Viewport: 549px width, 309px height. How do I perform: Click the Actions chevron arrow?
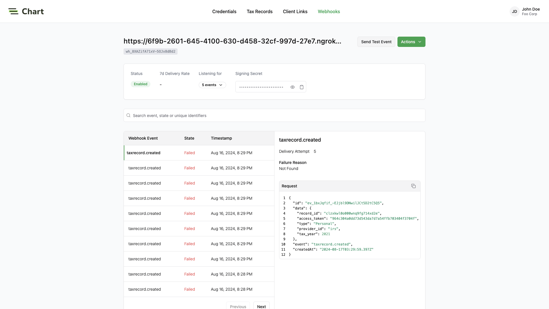click(420, 42)
